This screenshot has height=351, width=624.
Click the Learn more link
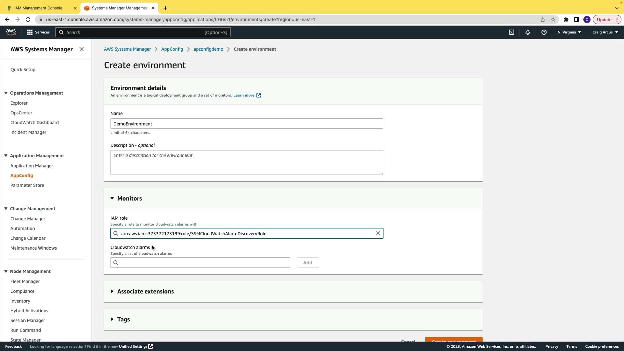click(244, 95)
